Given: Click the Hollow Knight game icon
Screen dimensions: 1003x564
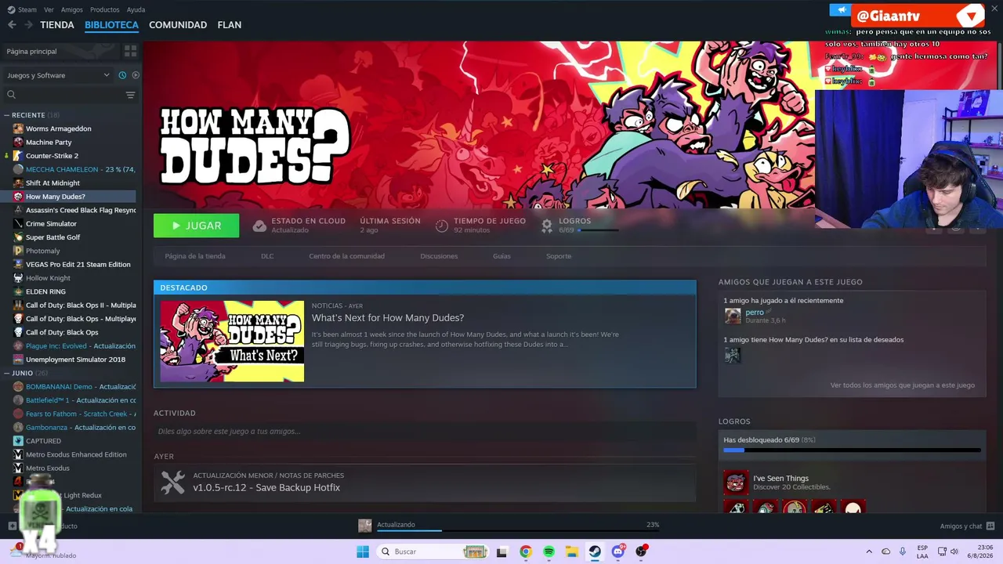Looking at the screenshot, I should point(18,278).
